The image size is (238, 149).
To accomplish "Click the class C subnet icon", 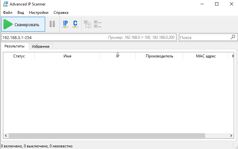I will tap(75, 24).
